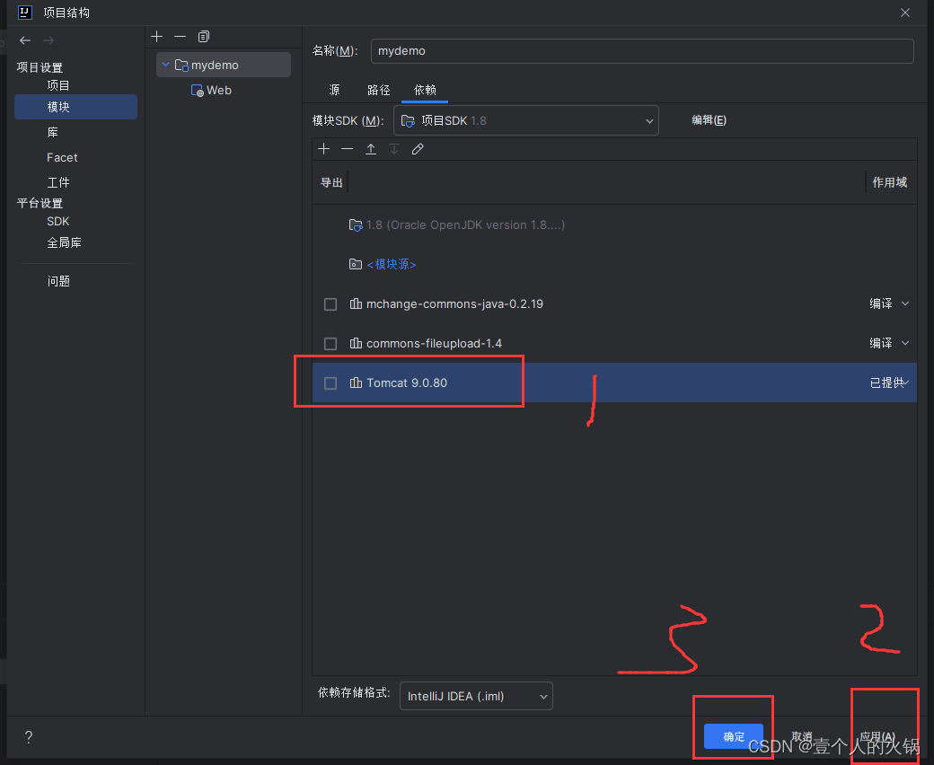Select the Tomcat 9.0.80 row text
Viewport: 934px width, 765px height.
[407, 382]
